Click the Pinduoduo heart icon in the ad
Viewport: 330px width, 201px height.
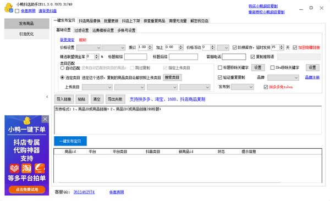[14, 168]
